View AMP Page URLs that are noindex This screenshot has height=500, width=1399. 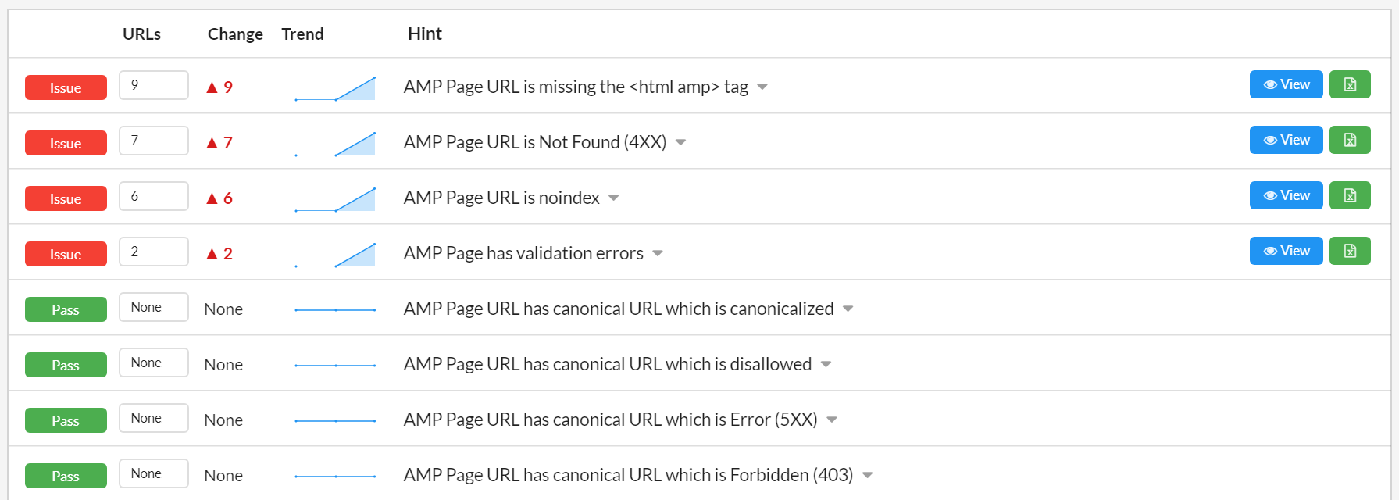click(x=1286, y=195)
